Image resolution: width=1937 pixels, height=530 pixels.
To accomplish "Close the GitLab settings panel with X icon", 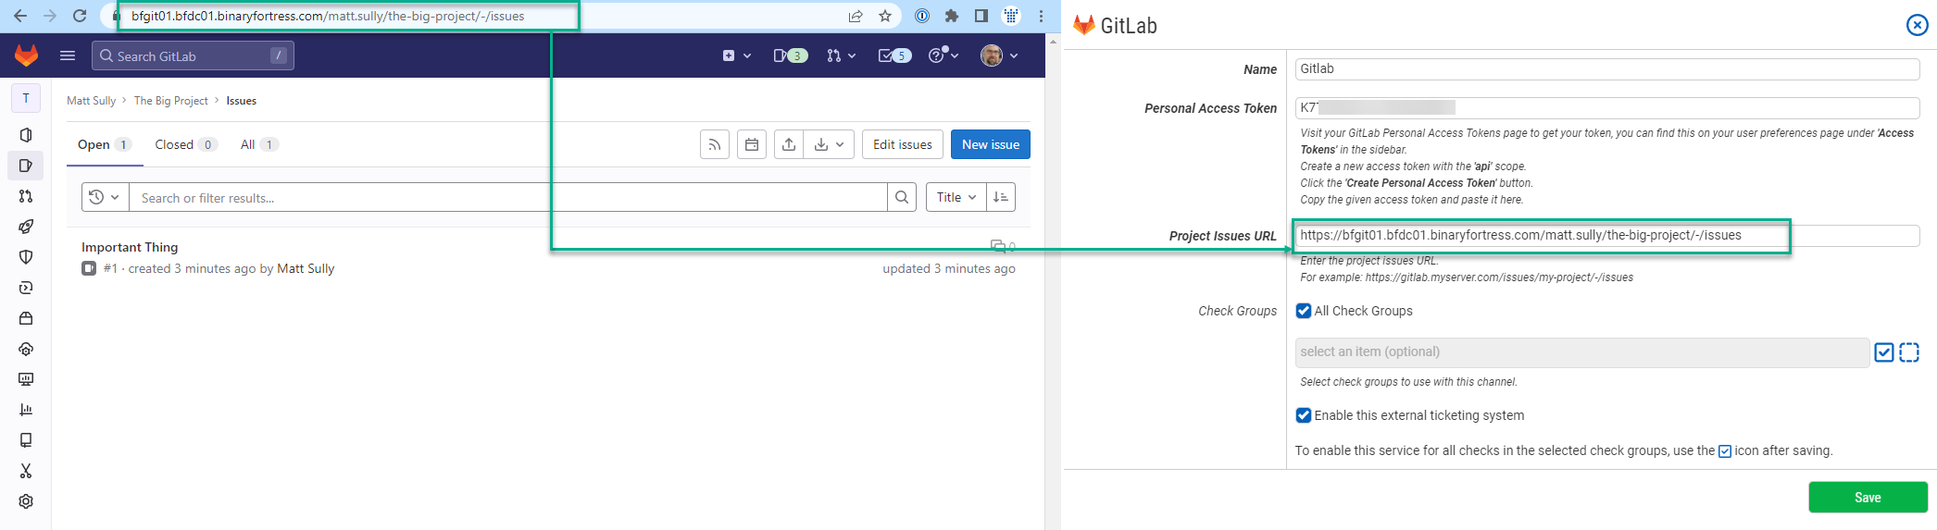I will pos(1918,26).
